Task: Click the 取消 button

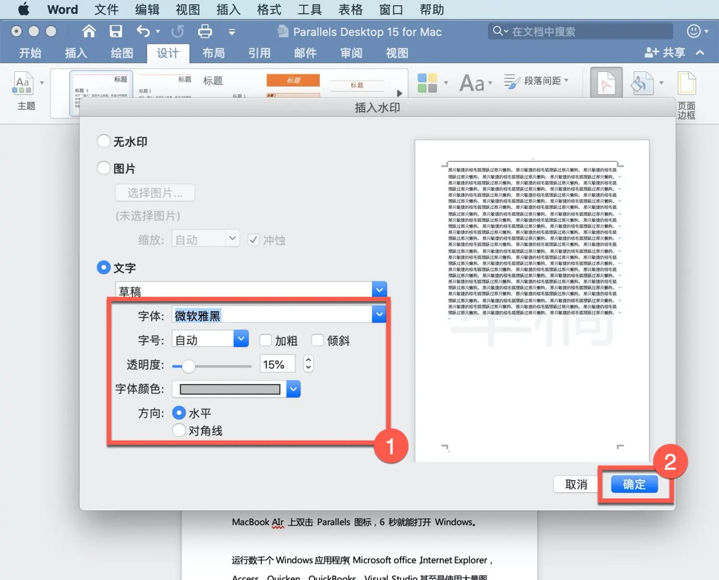Action: [x=576, y=484]
